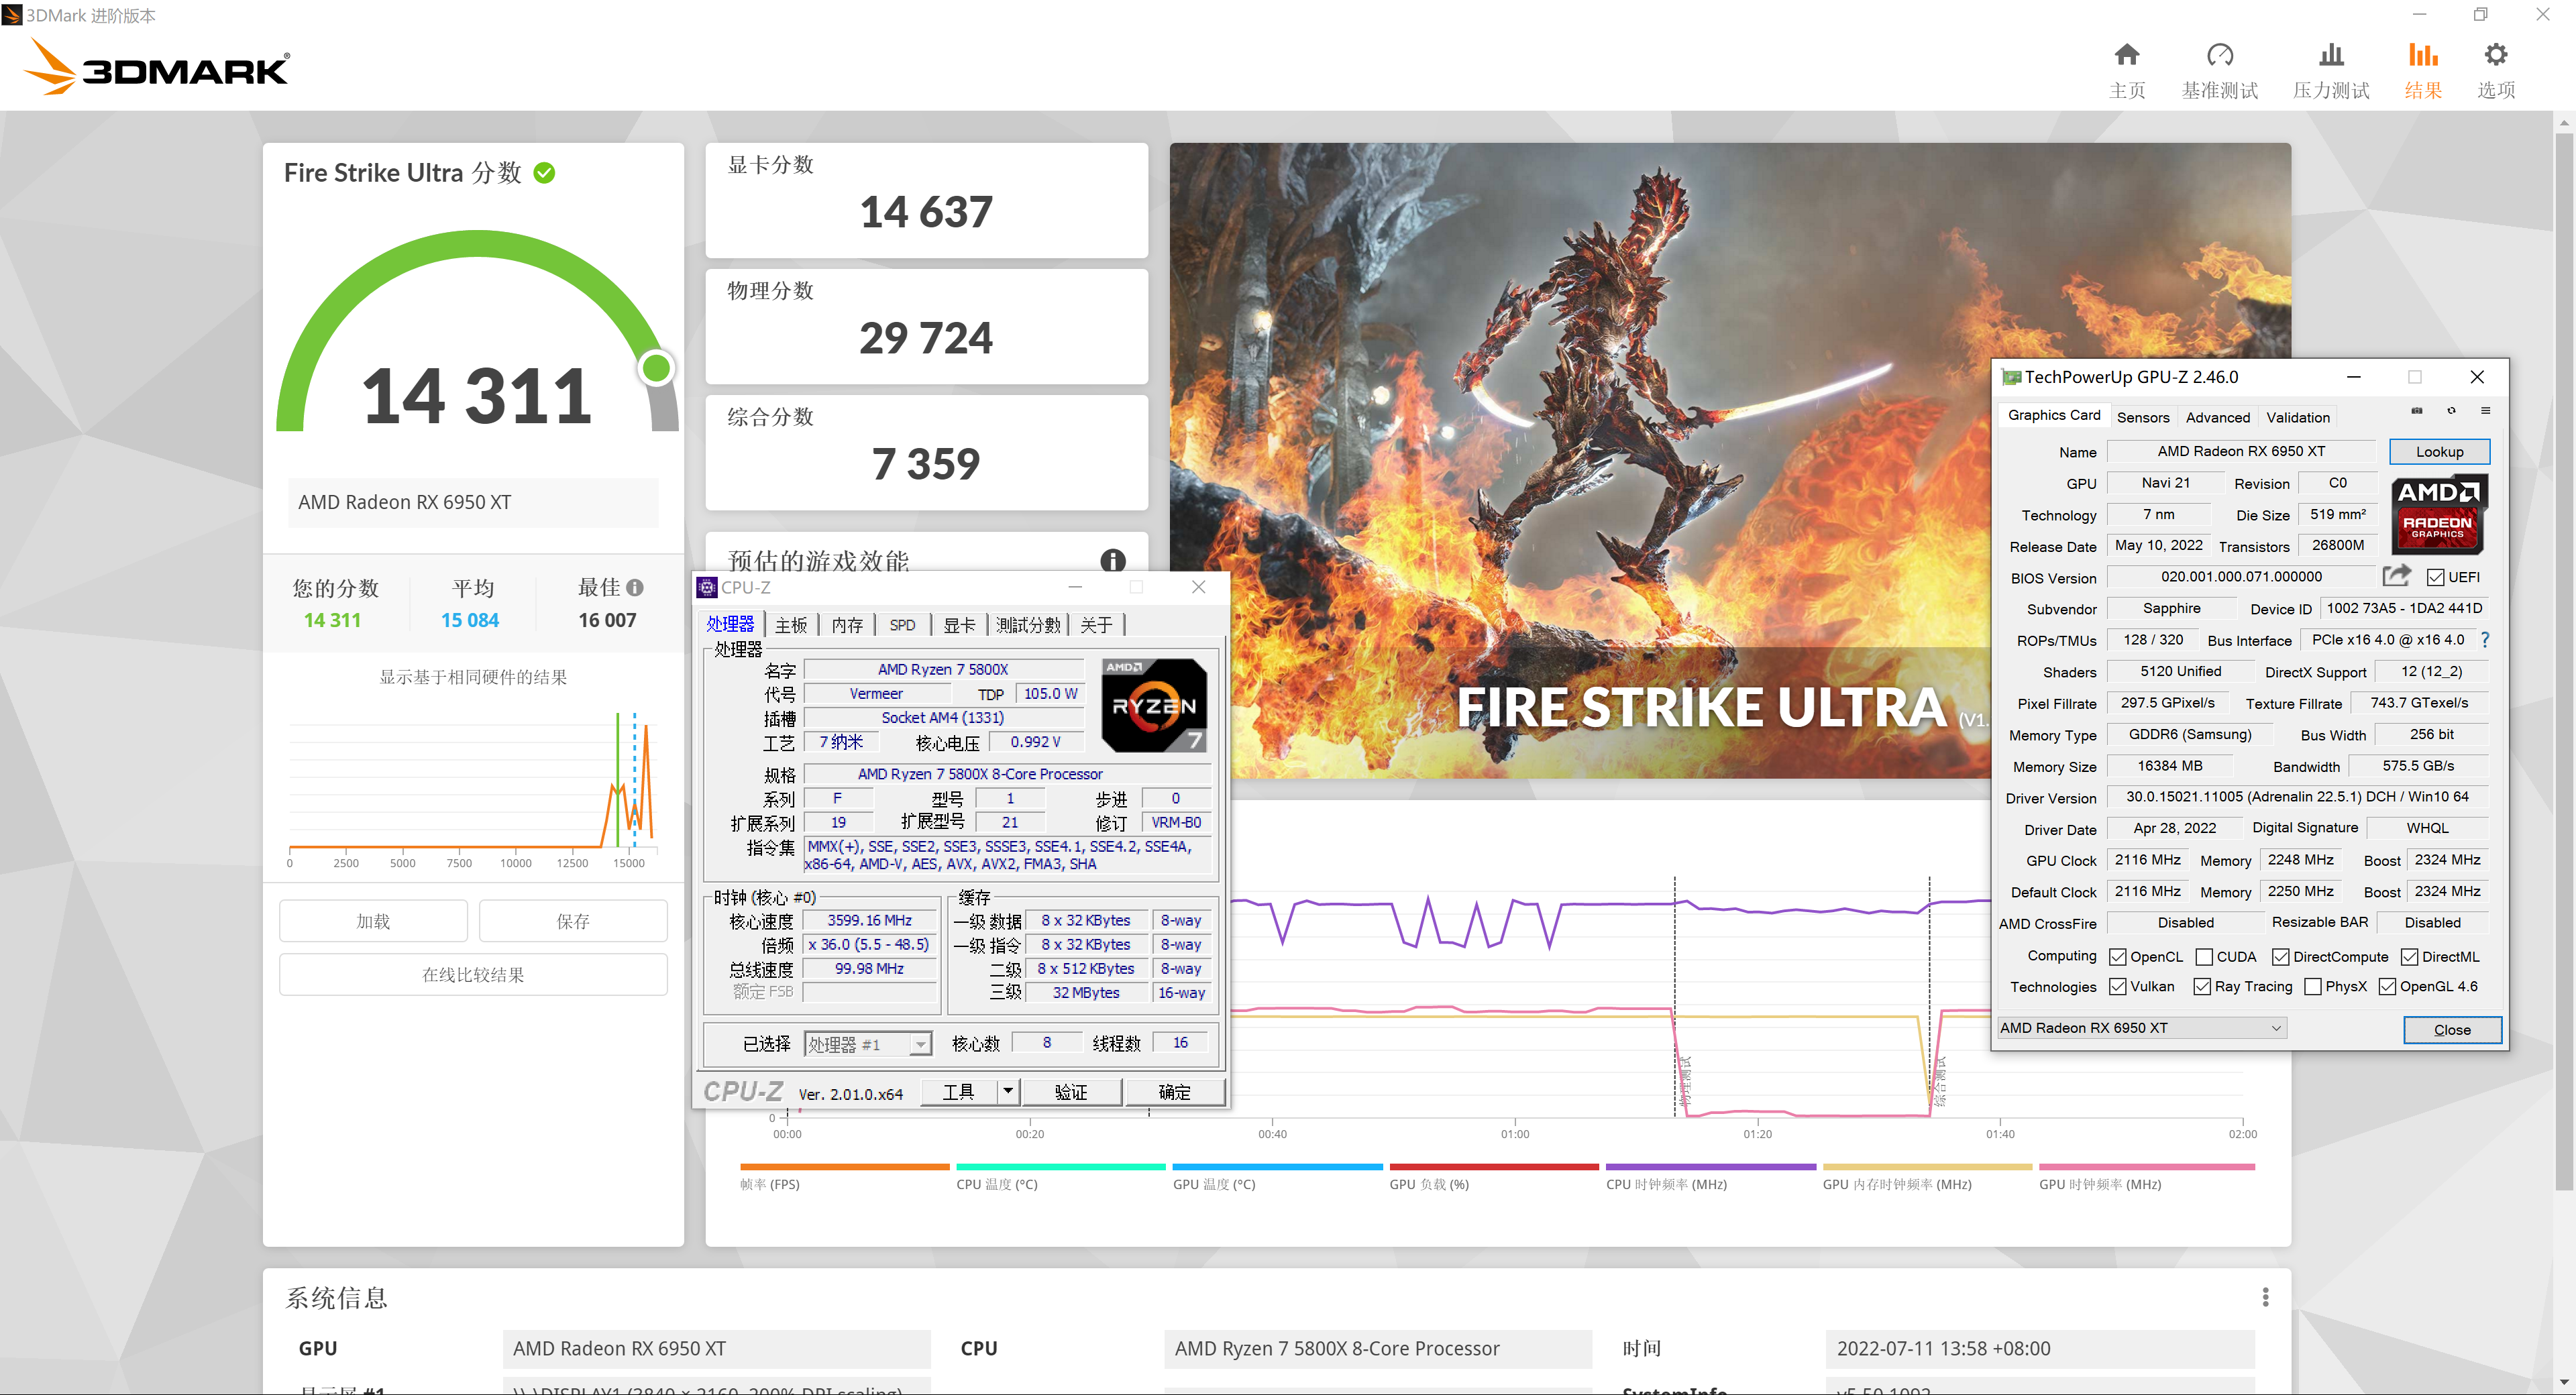Click the info icon for 预估的游戏效能
The width and height of the screenshot is (2576, 1395).
click(x=1112, y=560)
